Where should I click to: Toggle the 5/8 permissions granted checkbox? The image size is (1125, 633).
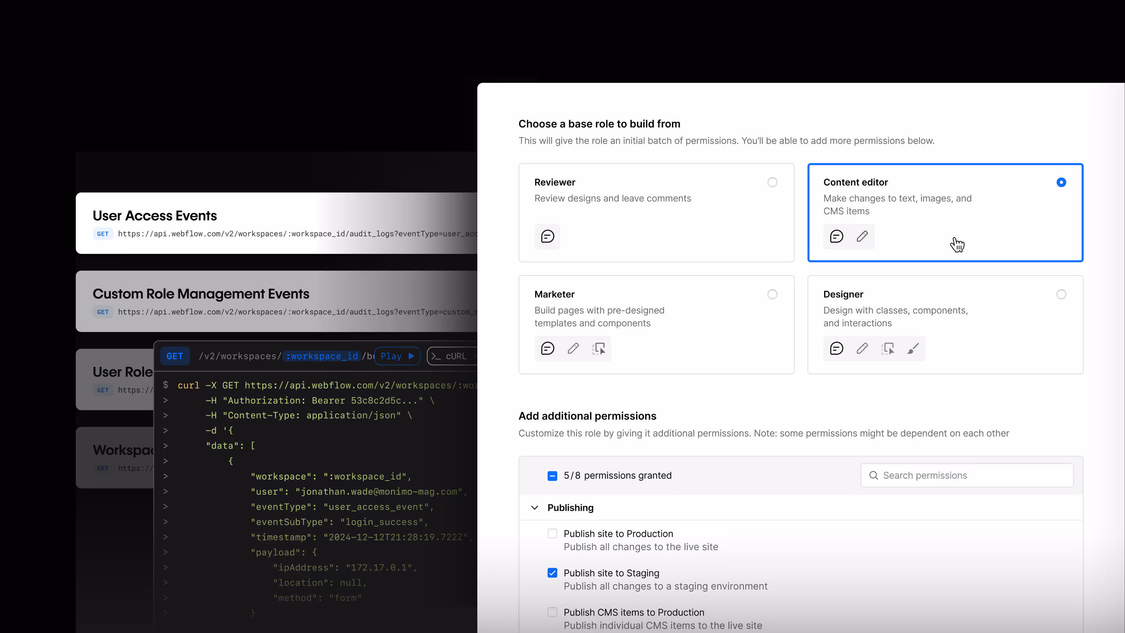click(x=552, y=476)
